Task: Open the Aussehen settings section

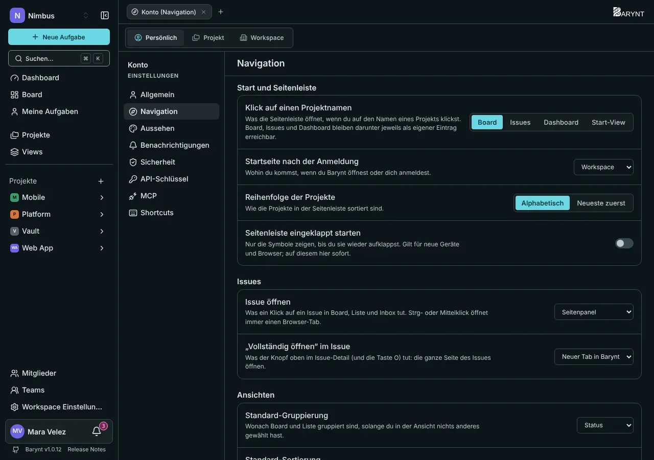Action: 172,128
